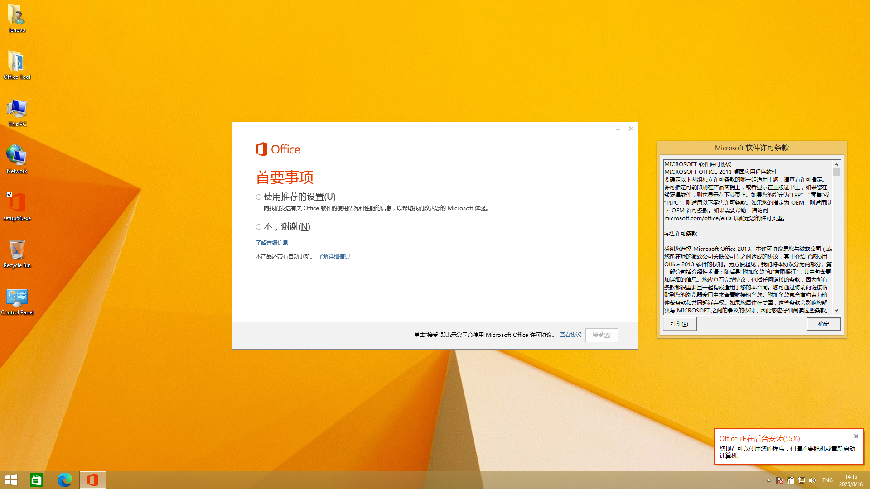Open the Office Tool folder icon

pyautogui.click(x=17, y=62)
